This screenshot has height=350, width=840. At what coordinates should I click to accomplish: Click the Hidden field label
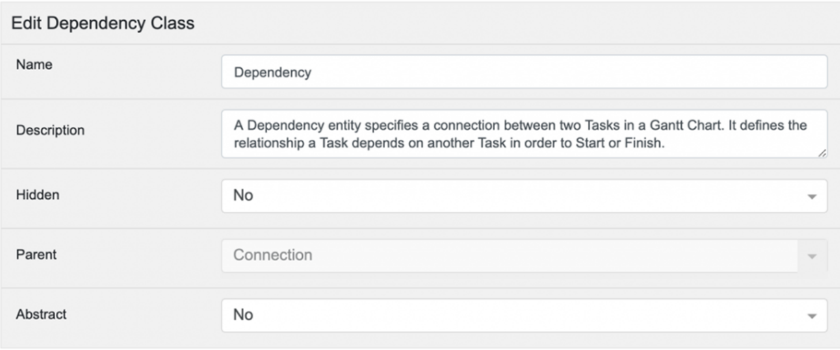pyautogui.click(x=37, y=195)
